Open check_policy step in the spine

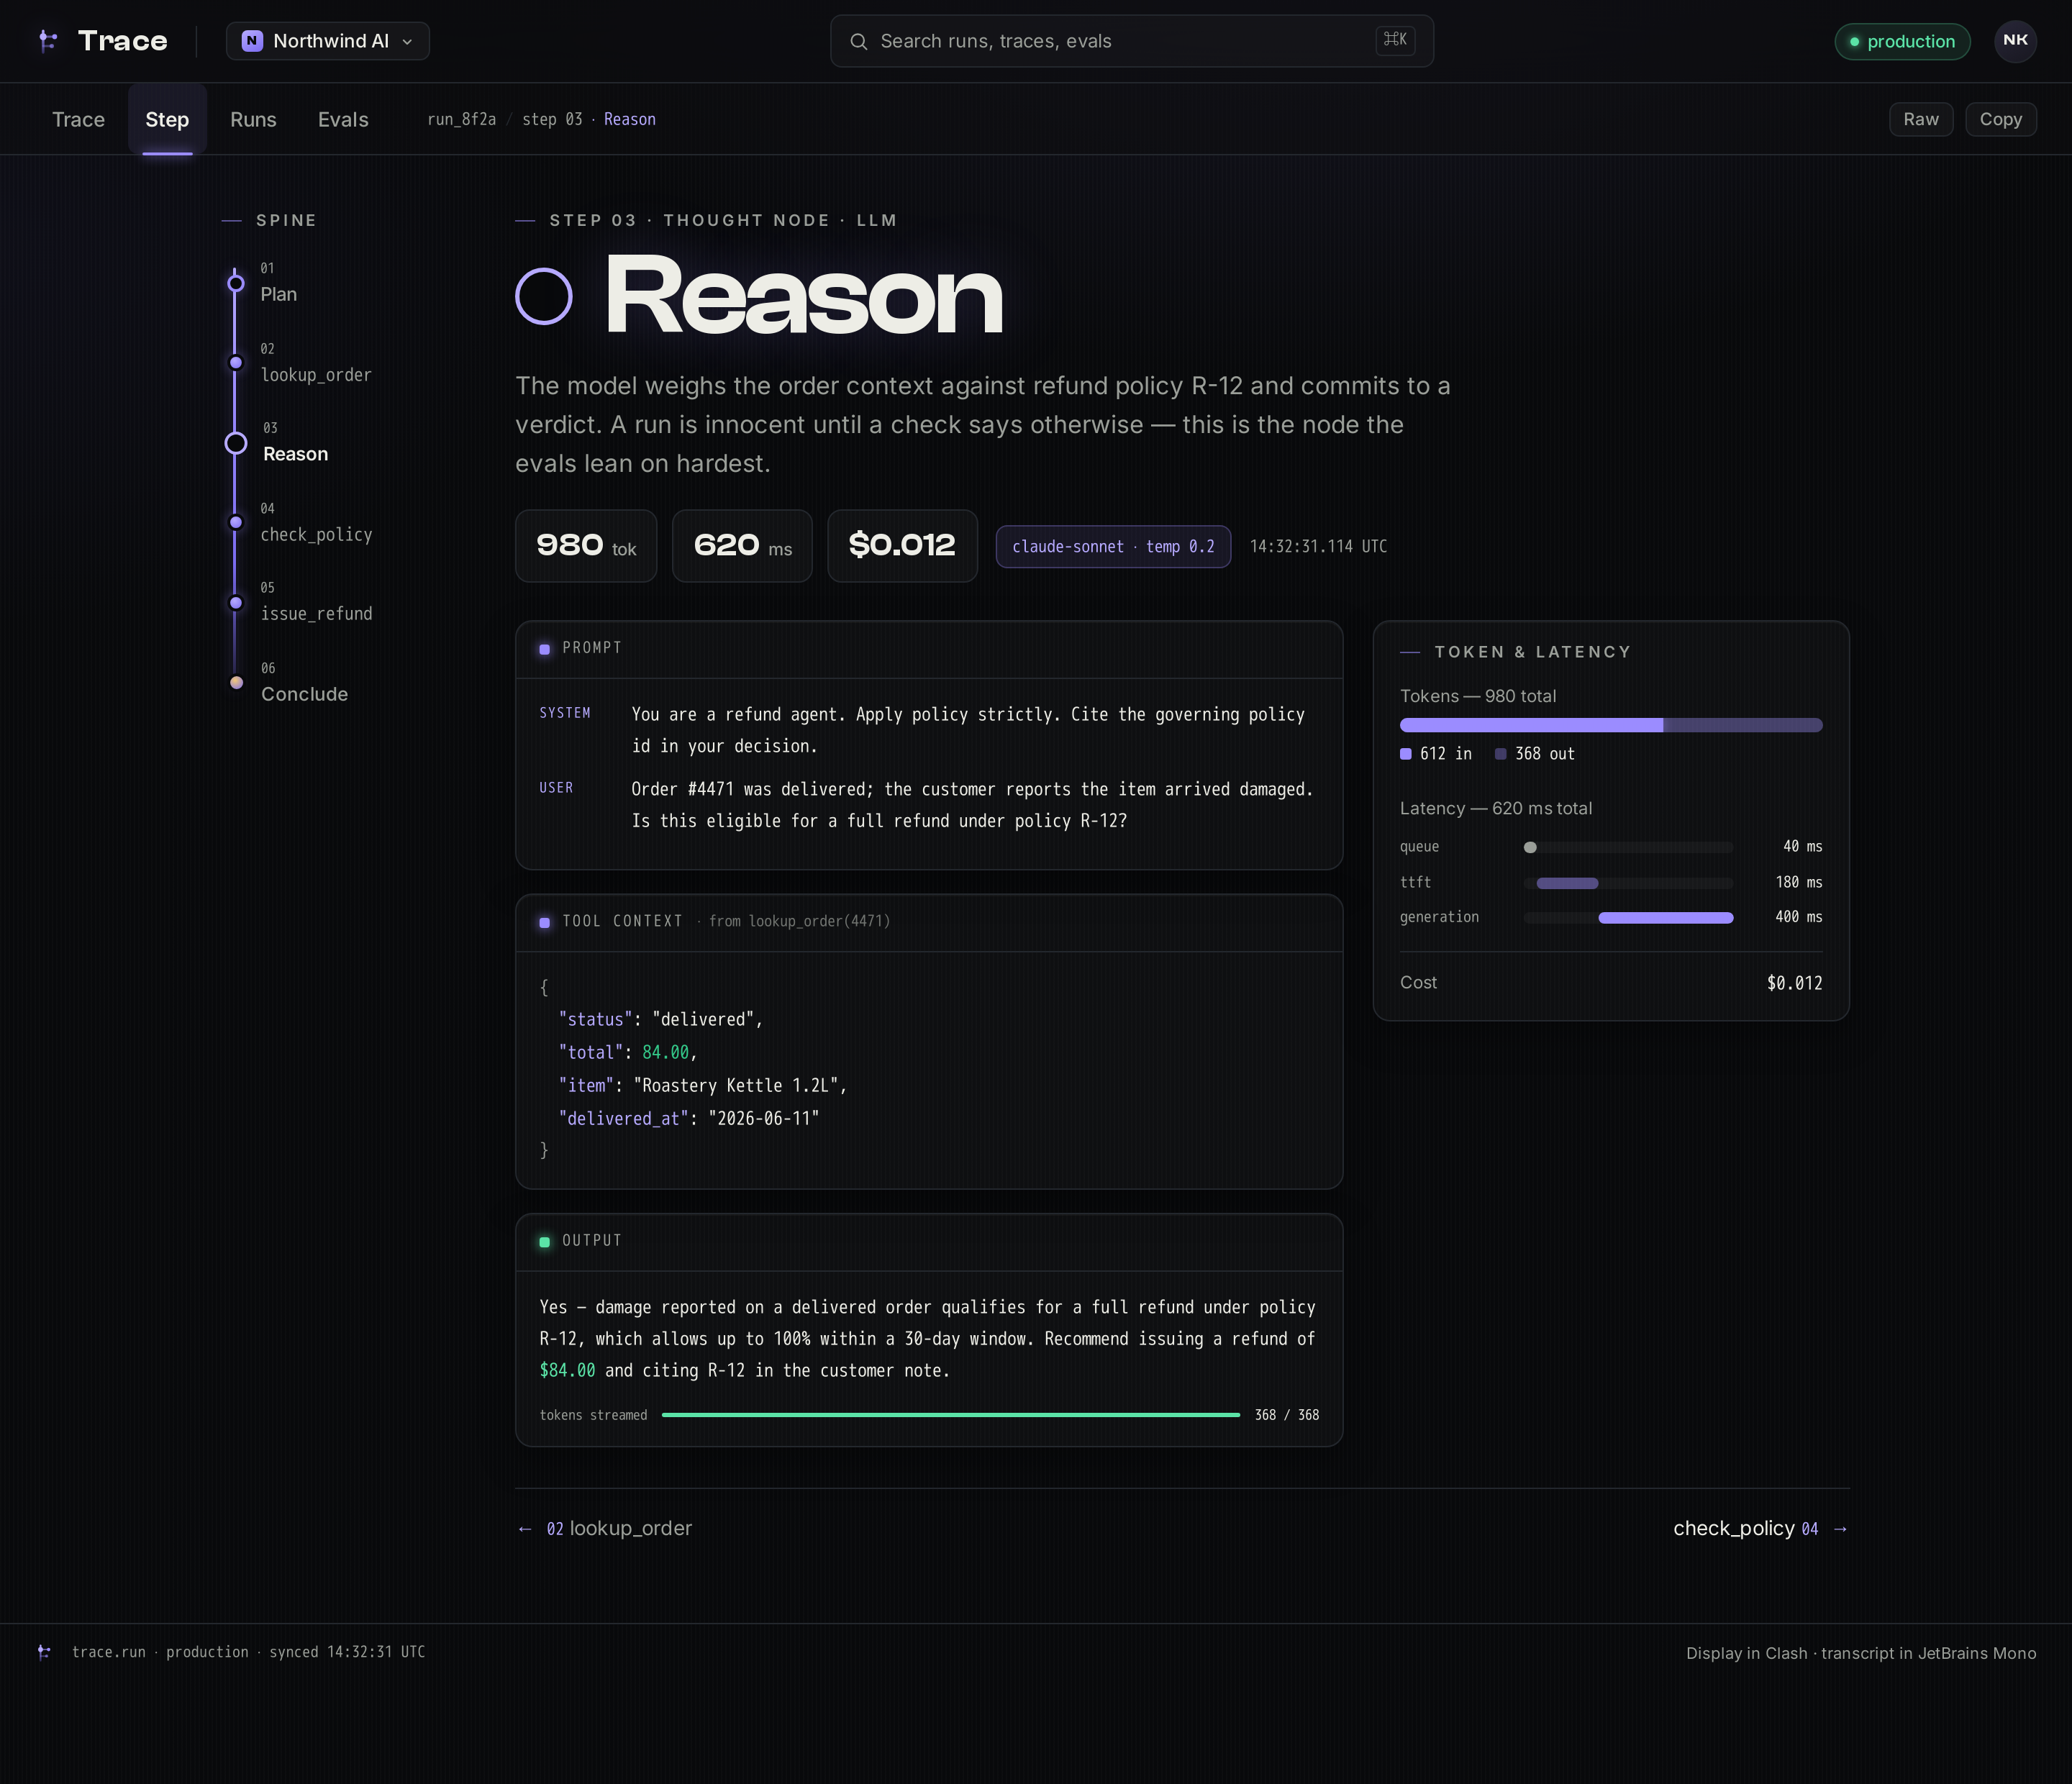point(316,535)
